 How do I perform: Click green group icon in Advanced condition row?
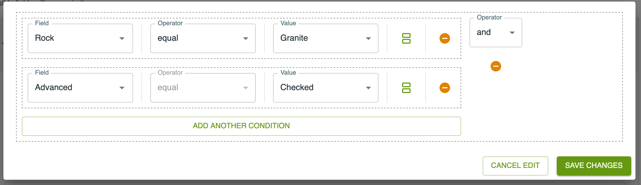(406, 88)
